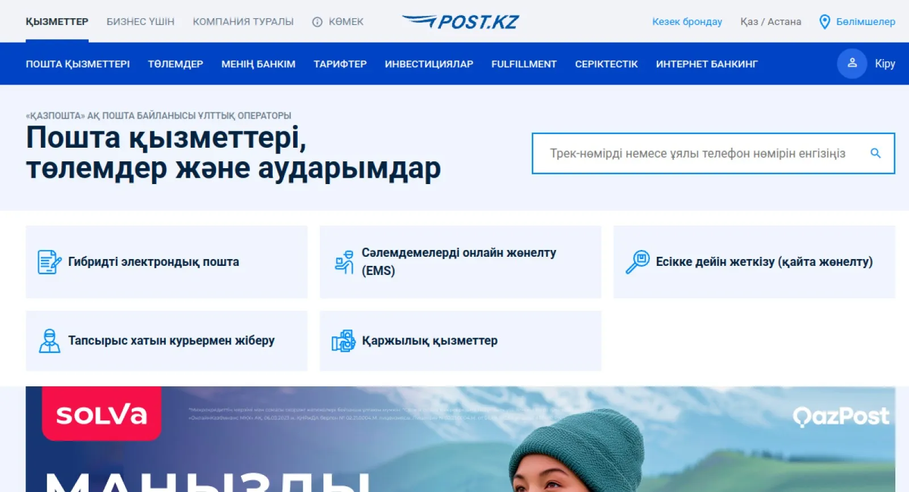Open the Инвестициялар menu

[429, 64]
